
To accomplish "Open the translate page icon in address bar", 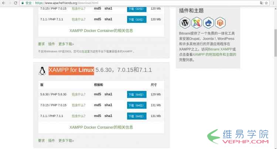I will (261, 3).
